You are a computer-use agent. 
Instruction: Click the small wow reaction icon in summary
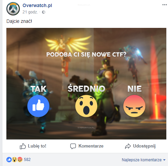pos(14,160)
